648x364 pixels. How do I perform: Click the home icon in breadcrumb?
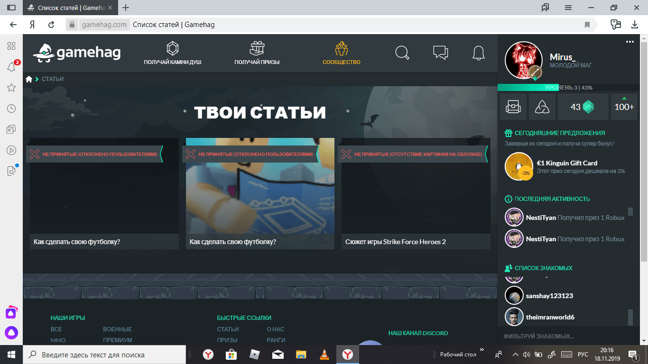coord(29,79)
